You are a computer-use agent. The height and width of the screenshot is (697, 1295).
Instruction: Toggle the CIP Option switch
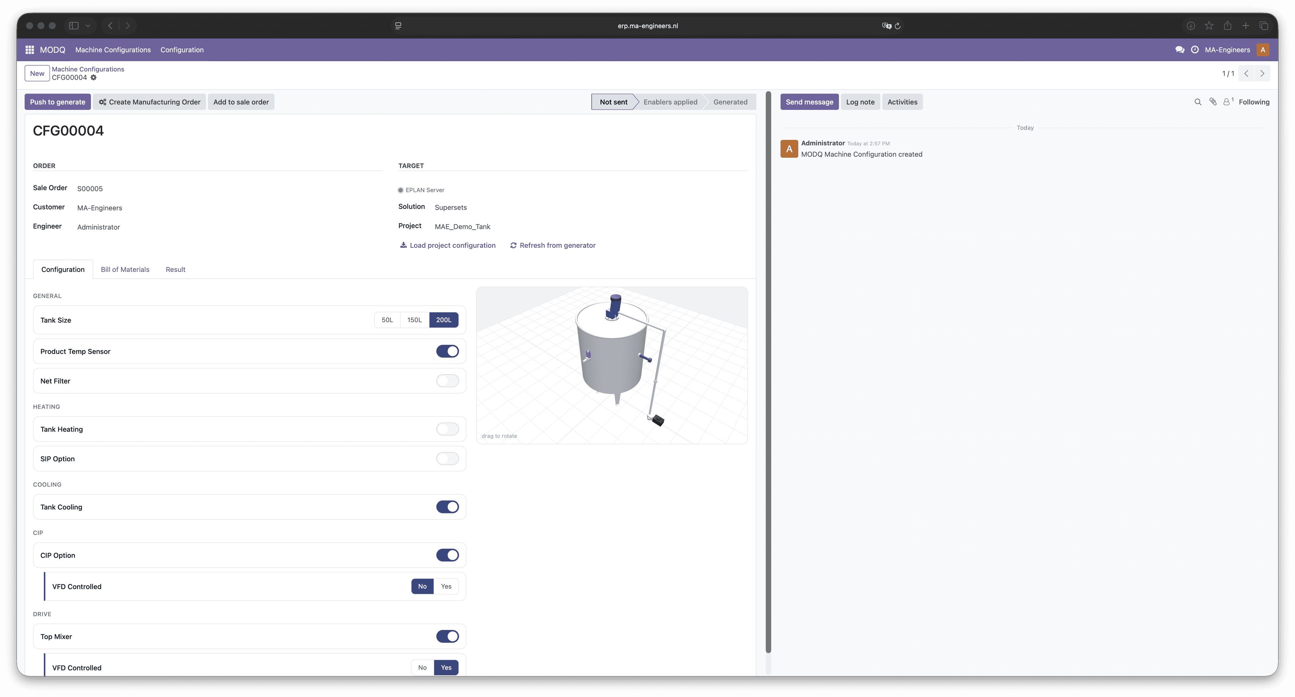click(x=448, y=555)
